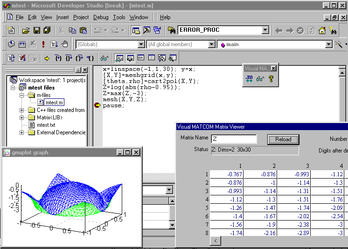Click the QuickWatch glasses icon in debug toolbar
The height and width of the screenshot is (249, 348).
click(104, 58)
